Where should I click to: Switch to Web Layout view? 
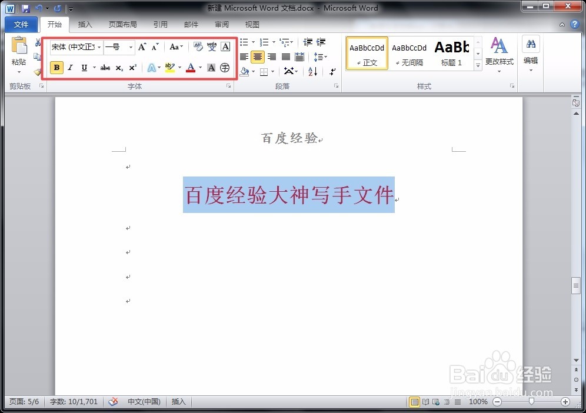coord(436,402)
